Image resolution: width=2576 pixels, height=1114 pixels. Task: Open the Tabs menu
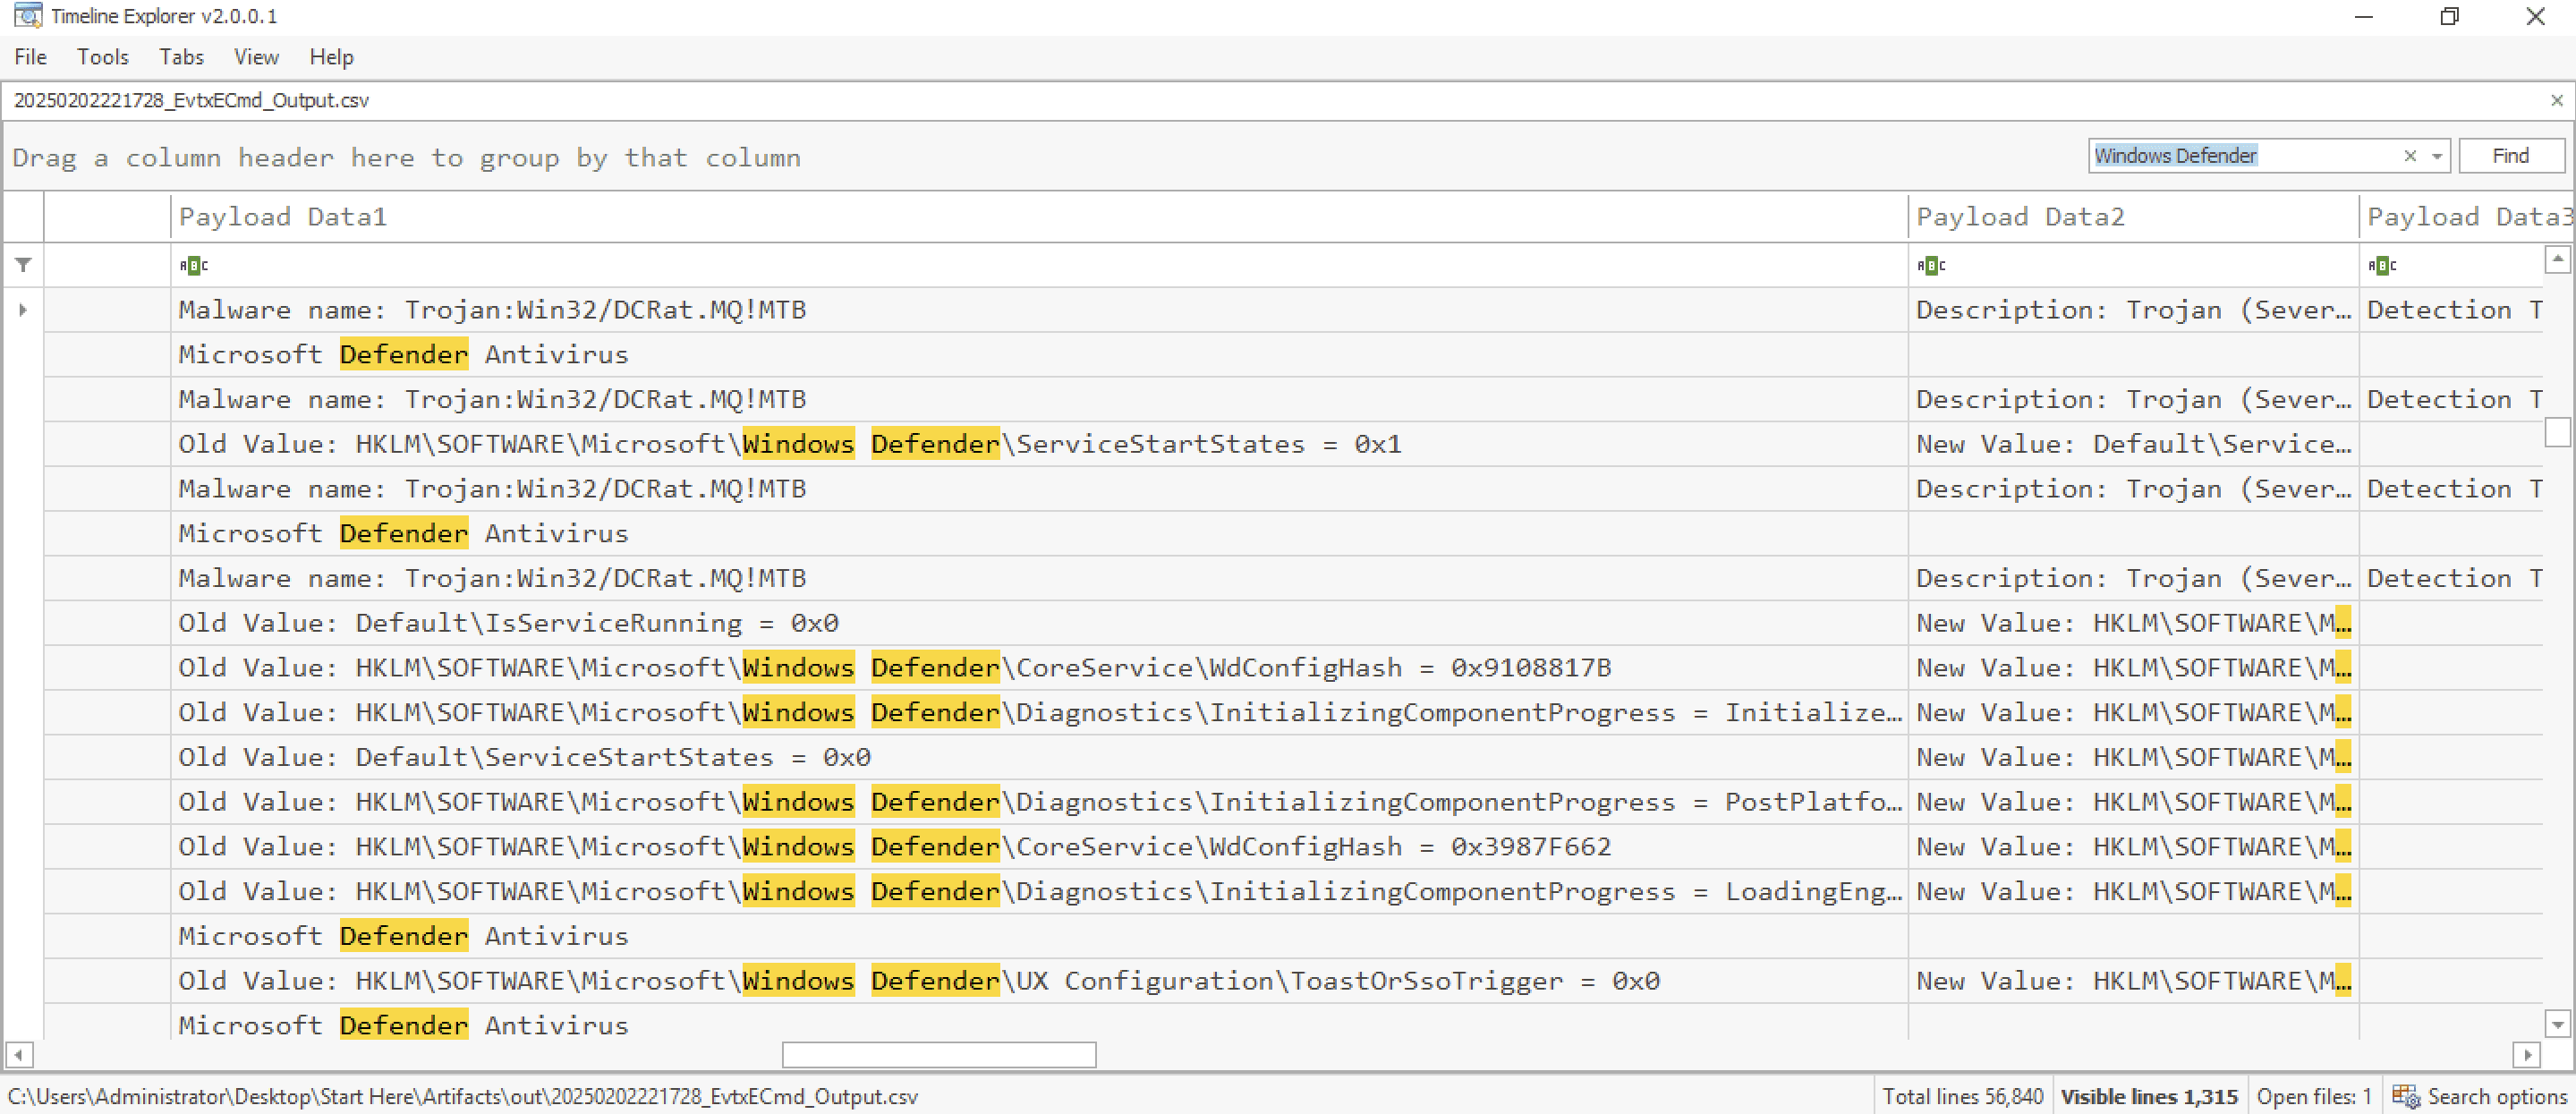[181, 57]
